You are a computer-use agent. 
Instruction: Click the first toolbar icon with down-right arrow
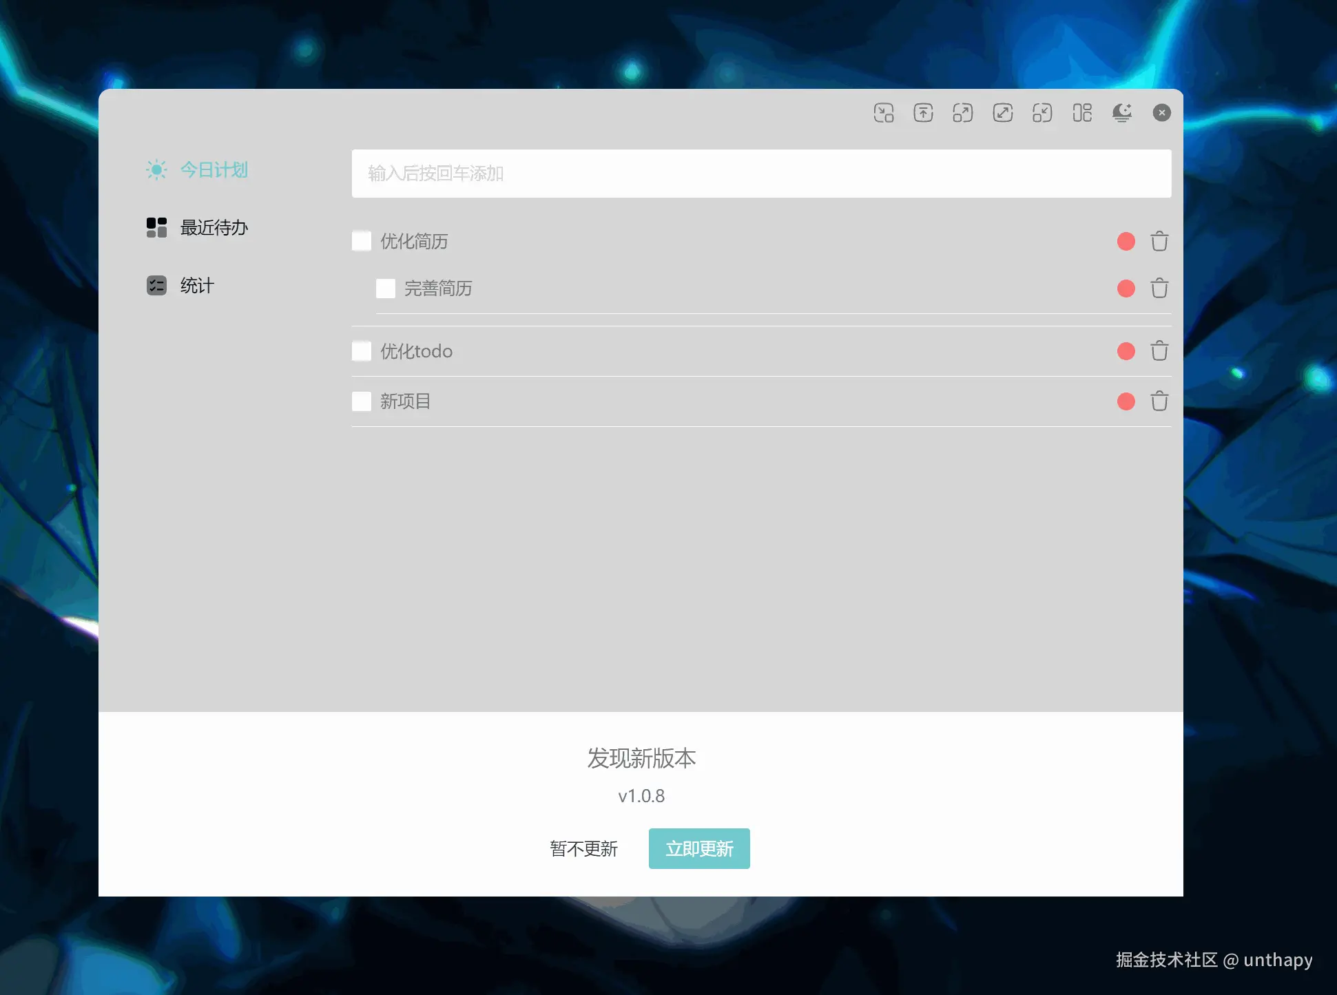883,112
